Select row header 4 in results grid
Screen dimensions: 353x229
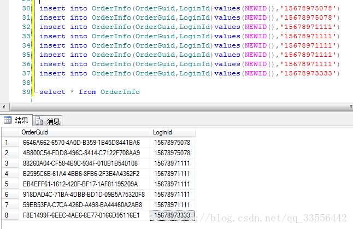(10, 174)
